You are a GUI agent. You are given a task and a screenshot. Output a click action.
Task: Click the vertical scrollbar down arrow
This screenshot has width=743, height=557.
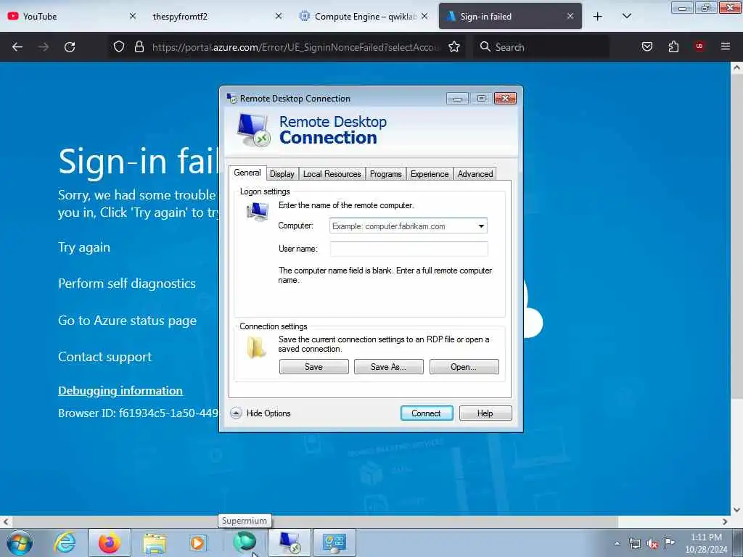[737, 510]
